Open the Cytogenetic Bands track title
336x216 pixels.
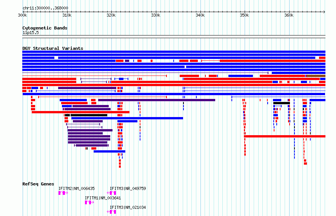click(x=45, y=28)
